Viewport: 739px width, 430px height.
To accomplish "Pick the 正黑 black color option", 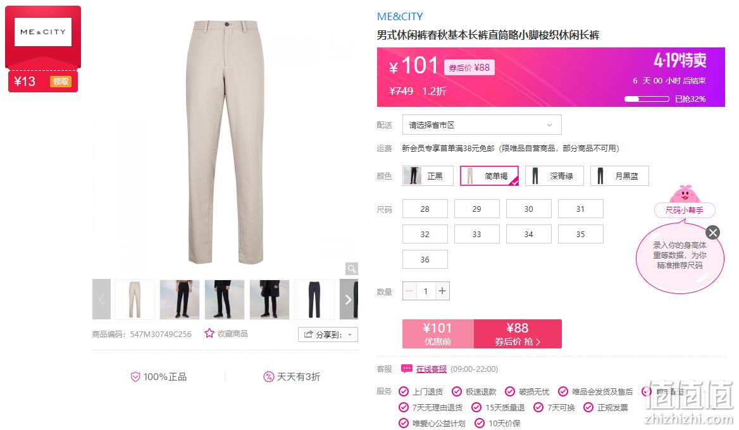I will click(x=428, y=176).
